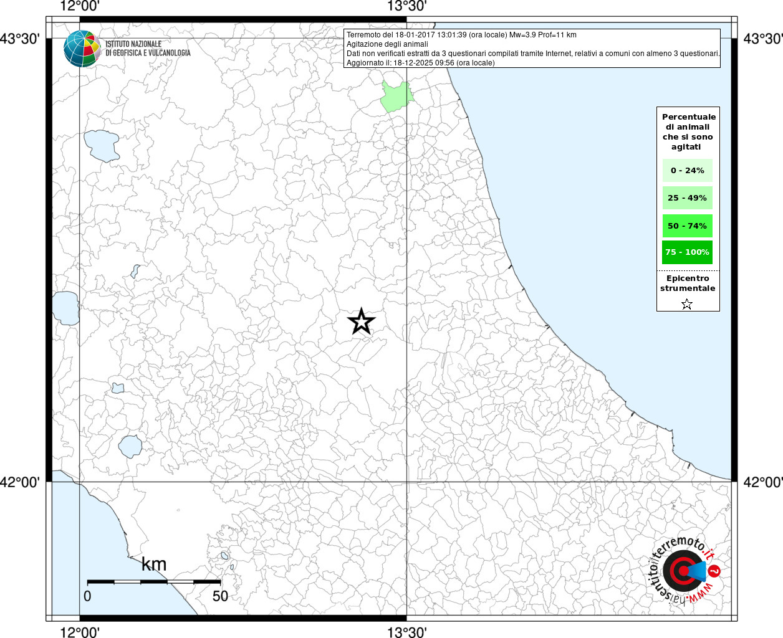Click the right 42°00' latitude label
Screen dimensions: 783x638
[x=762, y=482]
